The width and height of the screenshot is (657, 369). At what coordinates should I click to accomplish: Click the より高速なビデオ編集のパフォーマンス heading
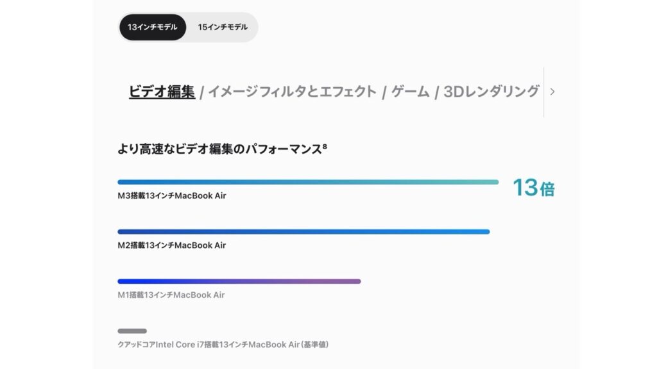(218, 149)
